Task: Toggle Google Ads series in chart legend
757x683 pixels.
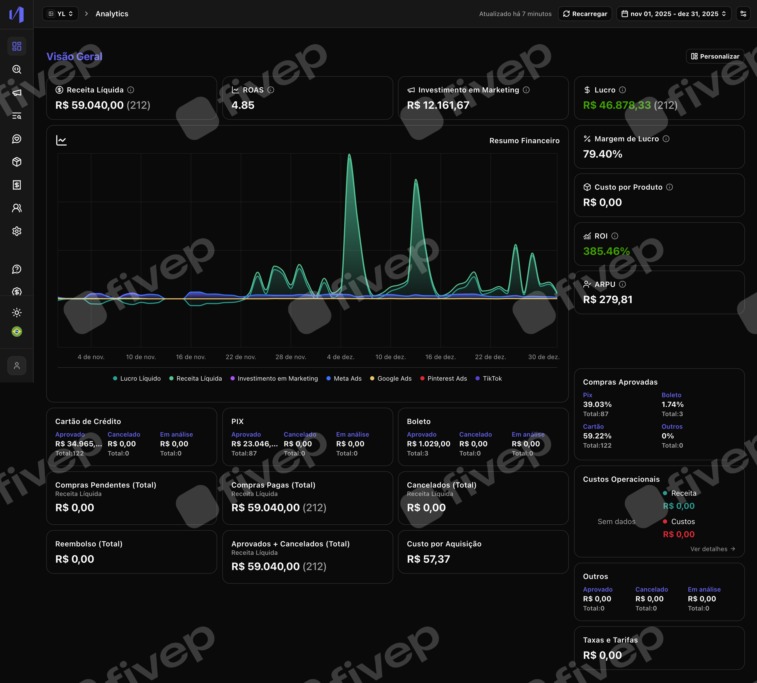Action: [391, 379]
